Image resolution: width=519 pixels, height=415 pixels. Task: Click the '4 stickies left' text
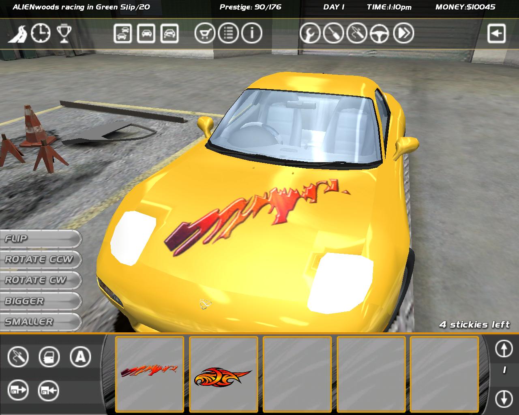(475, 325)
